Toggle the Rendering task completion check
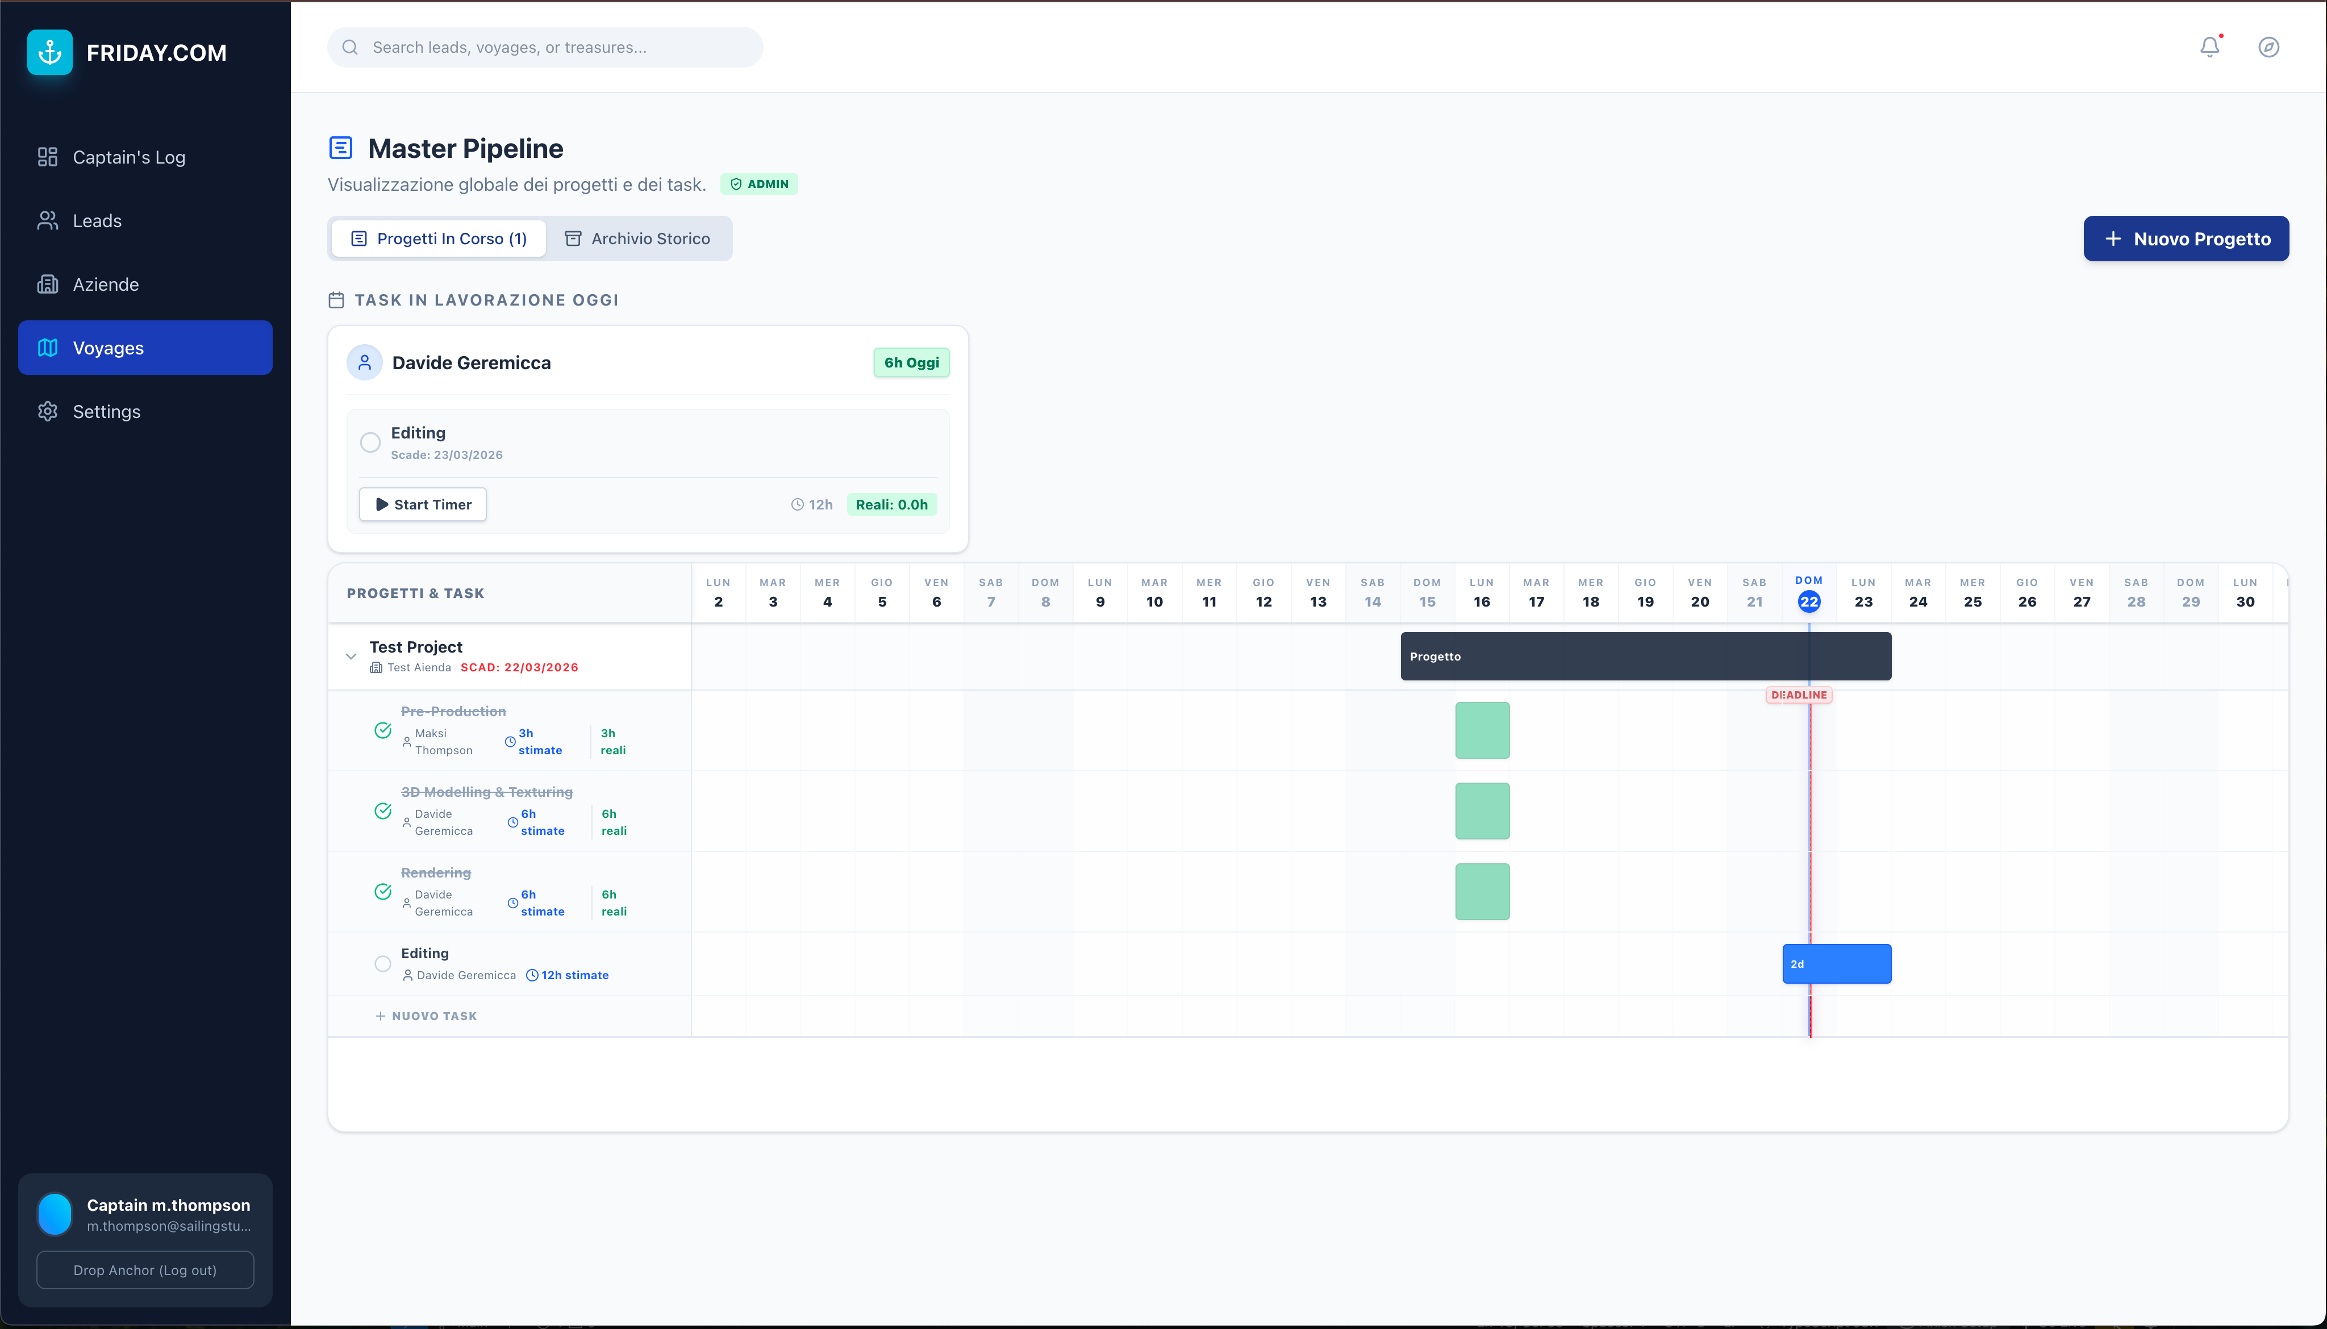The height and width of the screenshot is (1329, 2327). pos(383,892)
